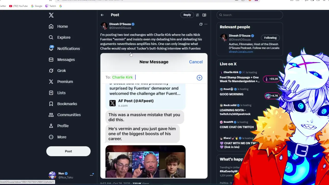Screen dimensions: 329x185
Task: Click the +23.1K listener badge
Action: click(x=271, y=79)
